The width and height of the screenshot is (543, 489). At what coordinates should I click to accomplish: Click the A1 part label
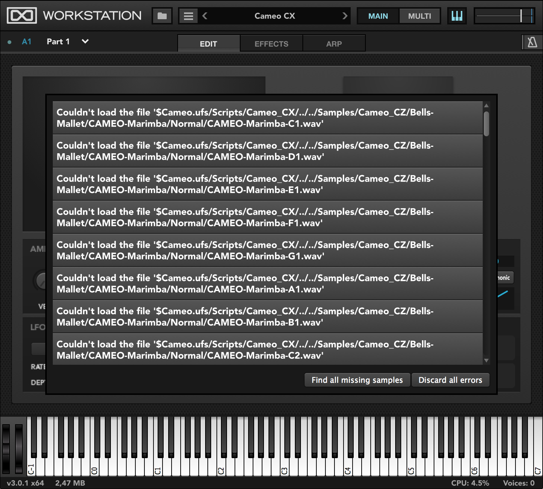27,42
